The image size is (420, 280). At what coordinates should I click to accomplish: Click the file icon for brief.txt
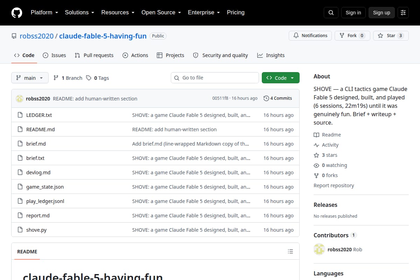(x=20, y=158)
